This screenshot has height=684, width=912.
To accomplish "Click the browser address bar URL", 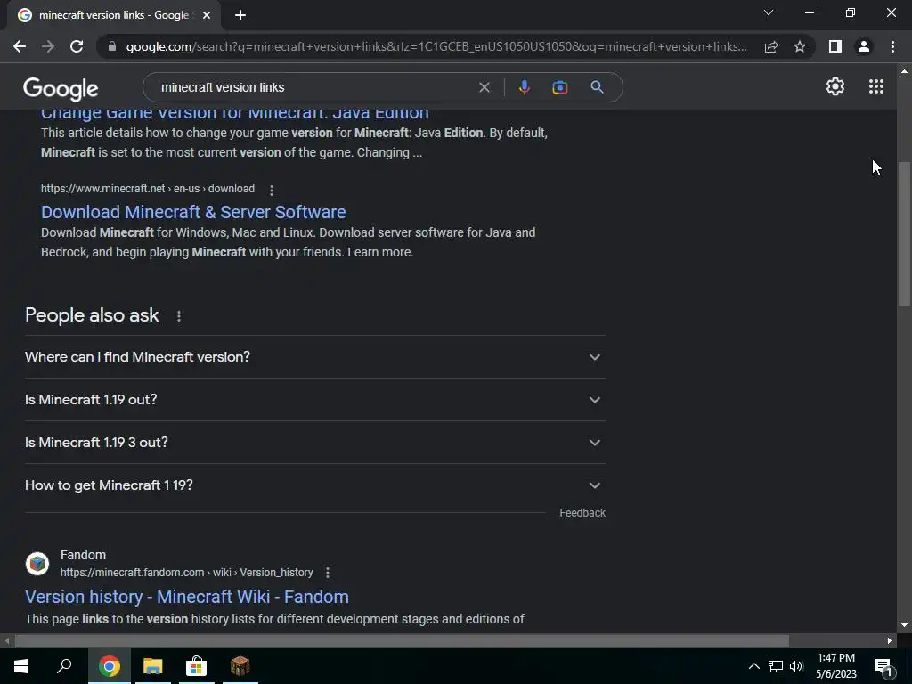I will coord(436,46).
